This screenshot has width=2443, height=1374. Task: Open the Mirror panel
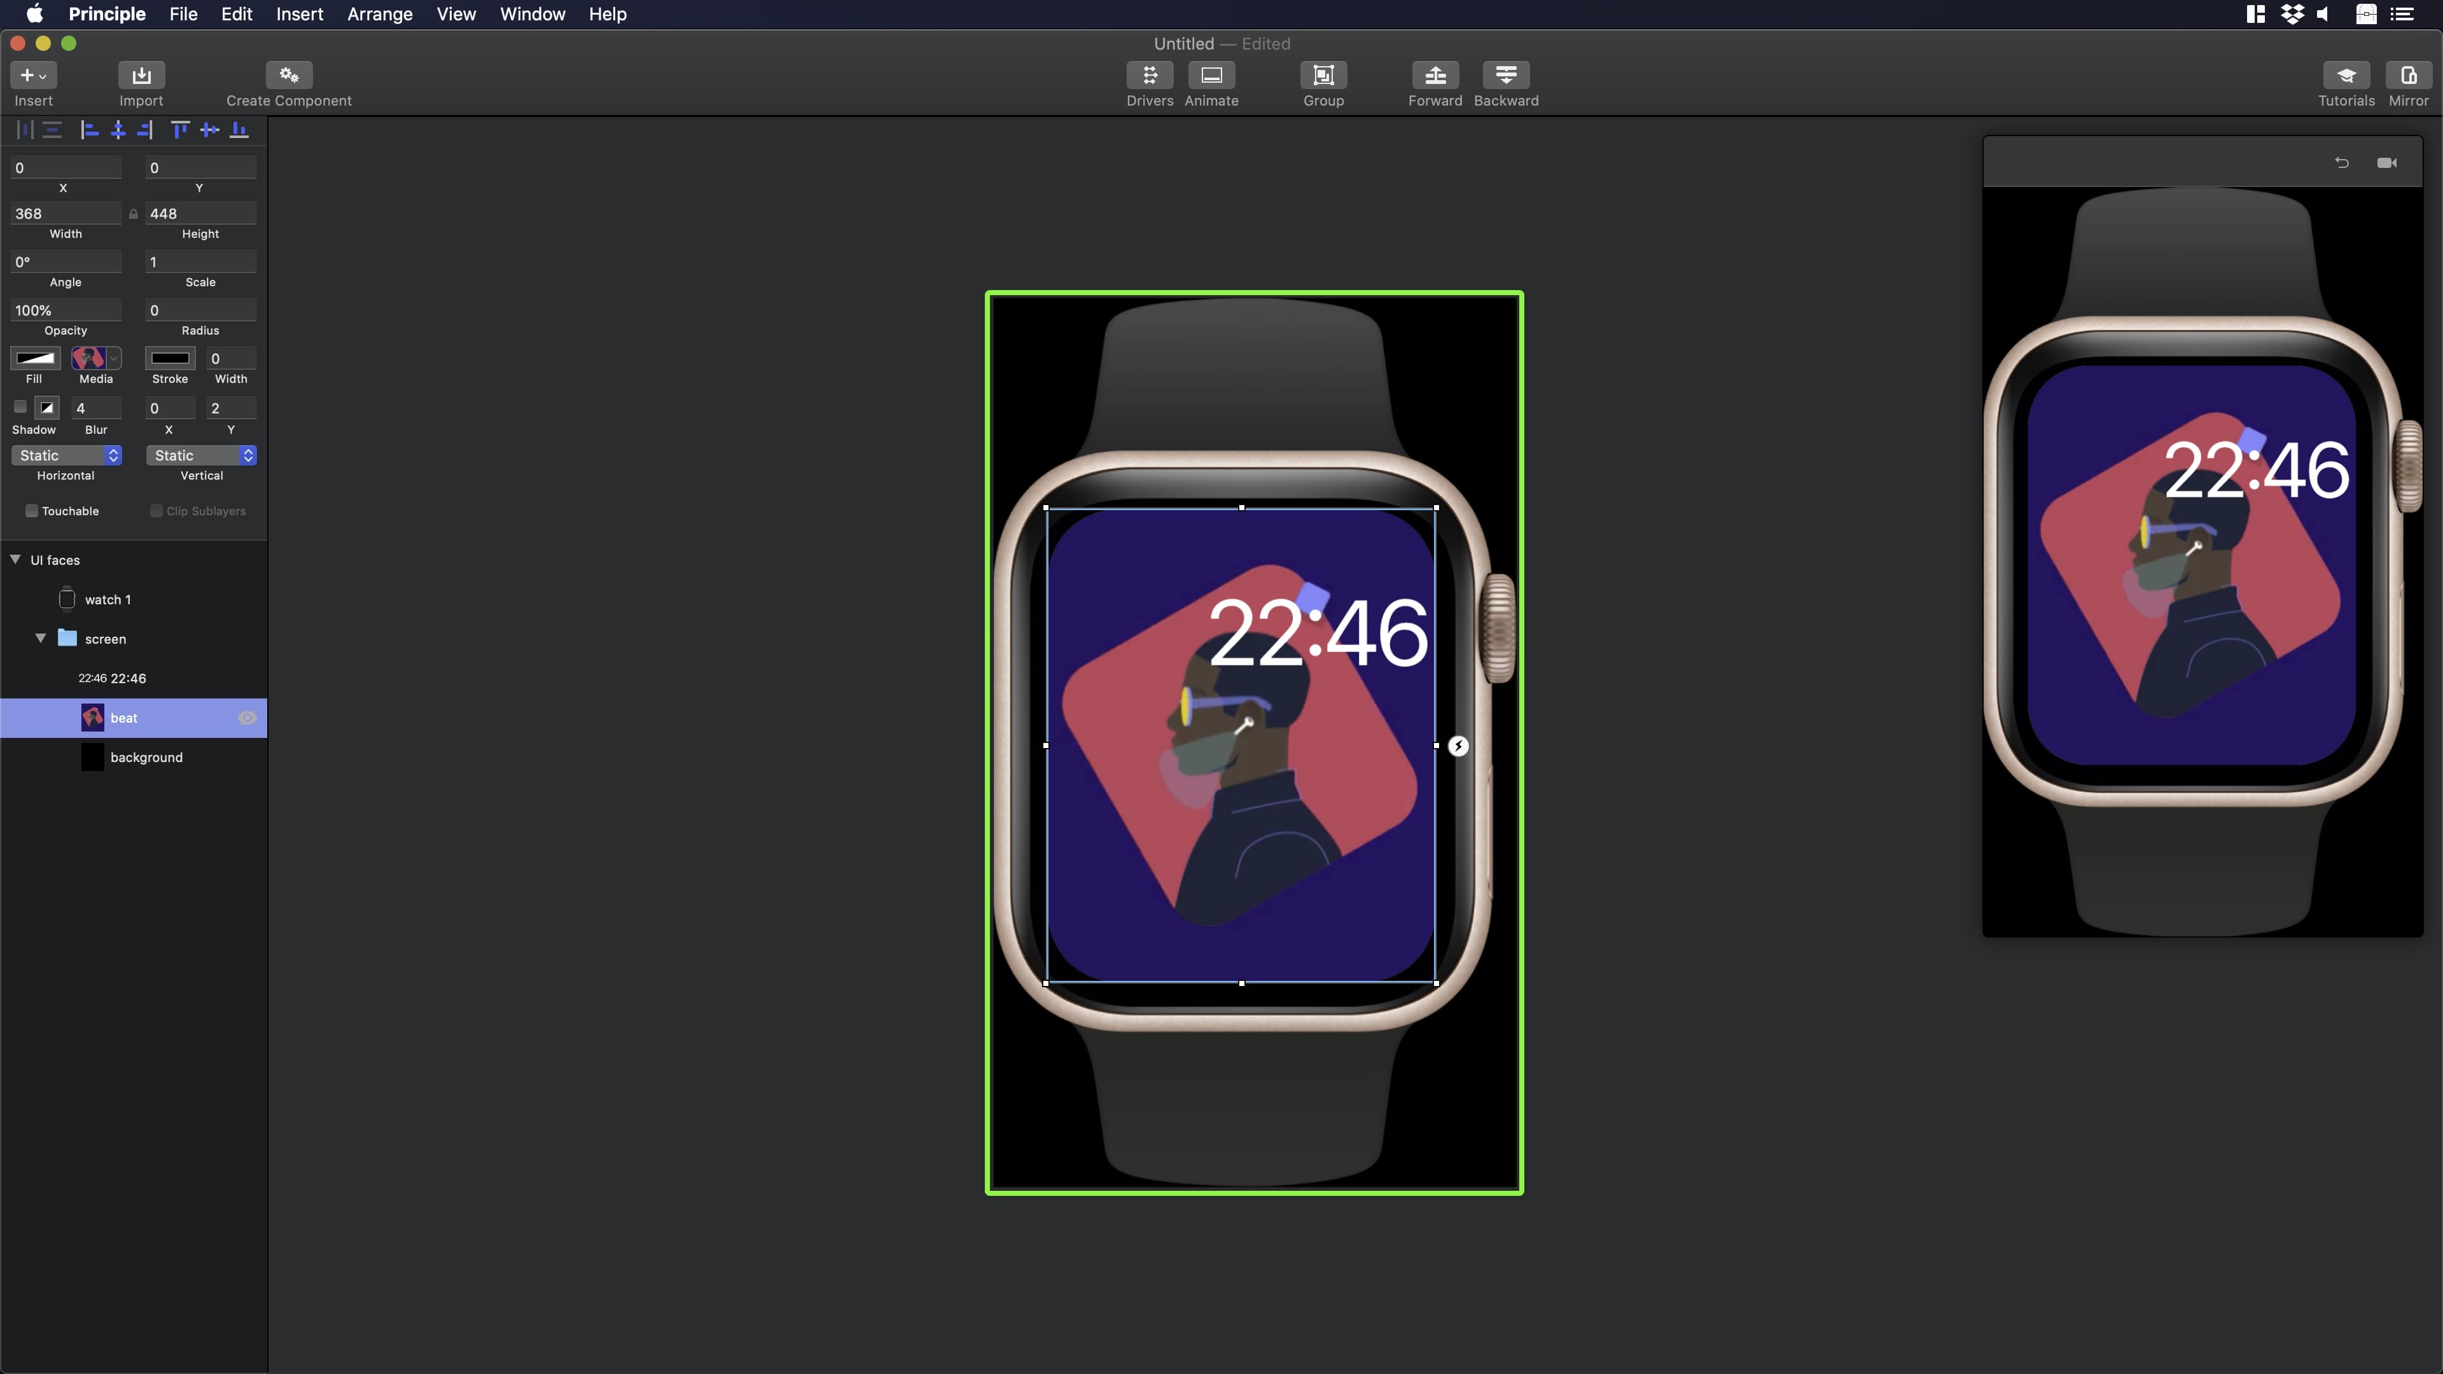[2409, 83]
